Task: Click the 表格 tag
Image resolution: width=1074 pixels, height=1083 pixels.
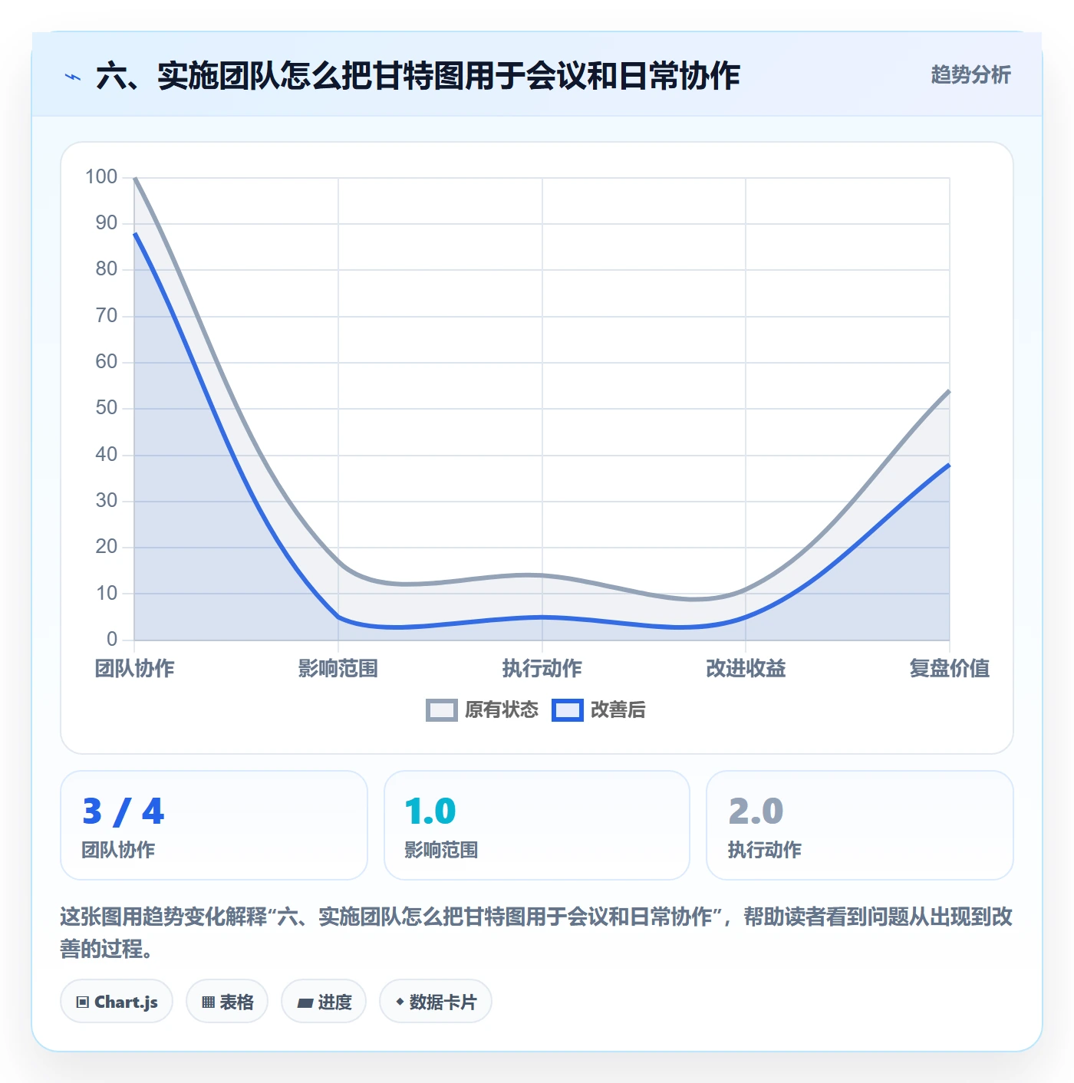Action: coord(227,1002)
